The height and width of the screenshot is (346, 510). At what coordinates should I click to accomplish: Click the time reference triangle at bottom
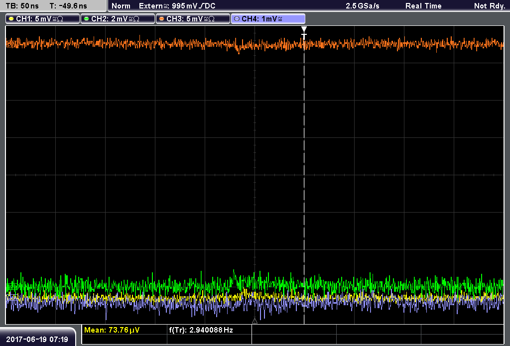[x=255, y=321]
